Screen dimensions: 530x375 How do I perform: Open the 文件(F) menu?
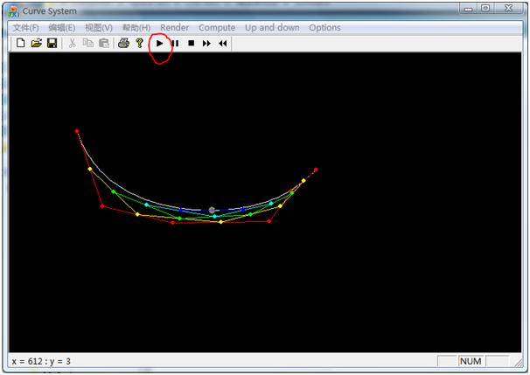pos(25,28)
